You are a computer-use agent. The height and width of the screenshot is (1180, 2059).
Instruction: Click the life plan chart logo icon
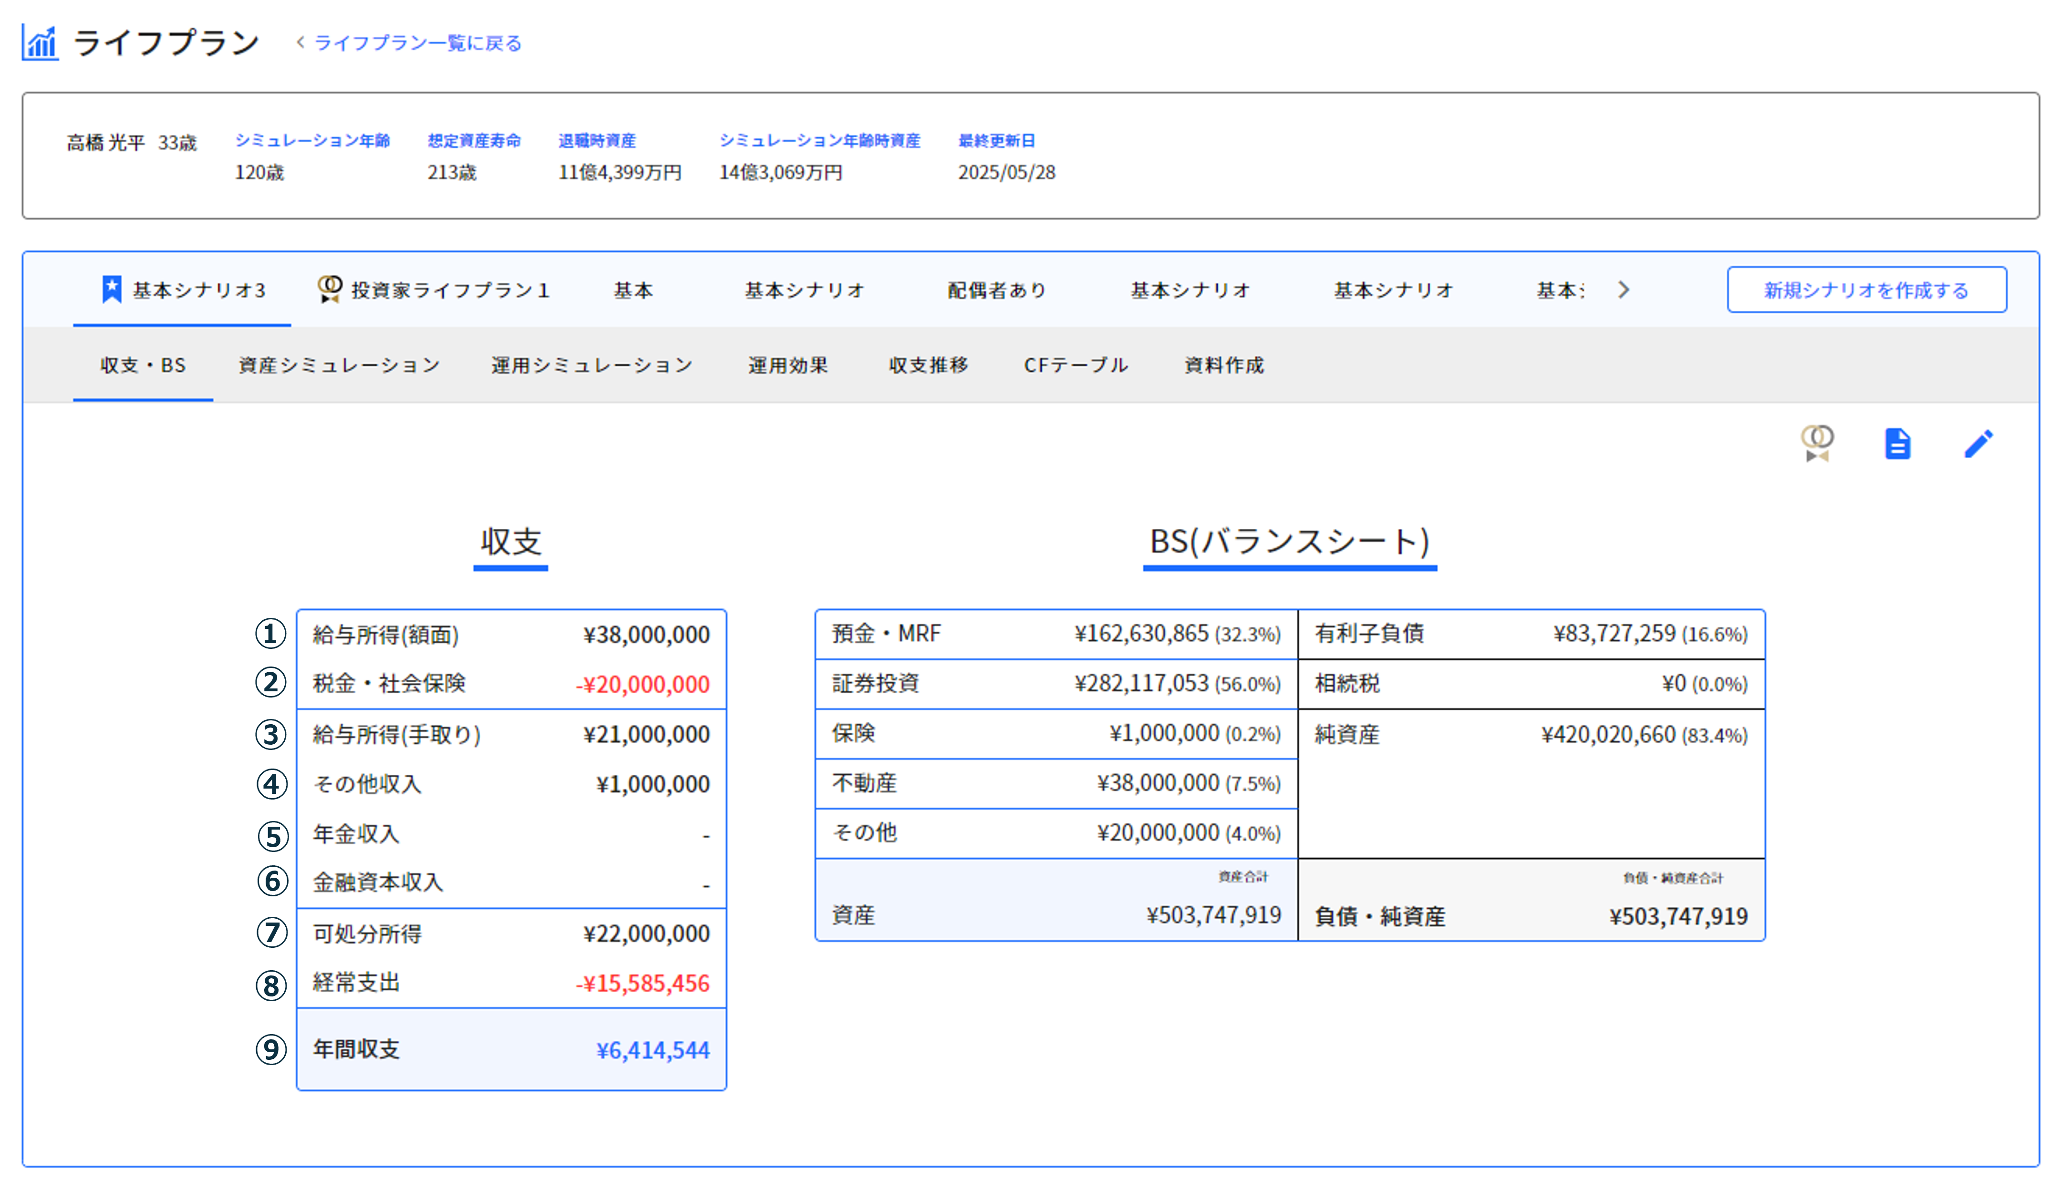coord(40,43)
